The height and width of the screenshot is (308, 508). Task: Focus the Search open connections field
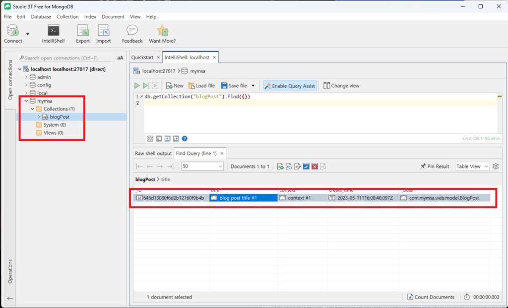(x=66, y=58)
